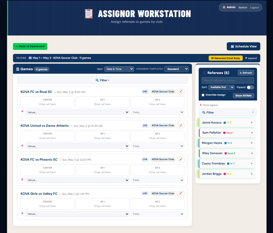Edit KOVA United vs Demo Athletic game
This screenshot has width=273, height=233.
[x=181, y=125]
